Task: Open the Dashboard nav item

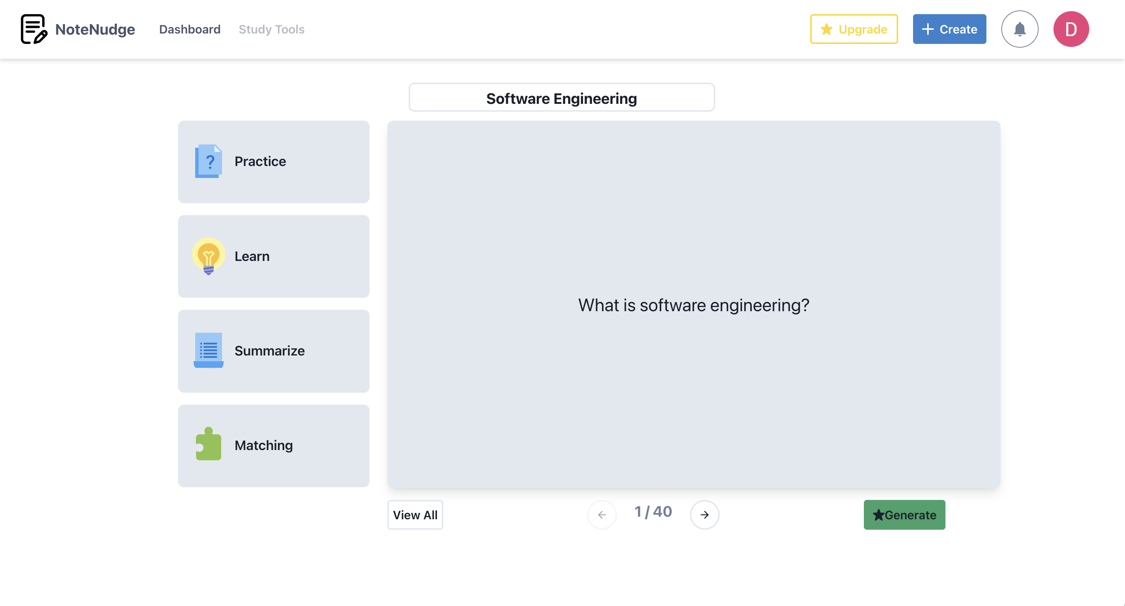Action: [x=190, y=29]
